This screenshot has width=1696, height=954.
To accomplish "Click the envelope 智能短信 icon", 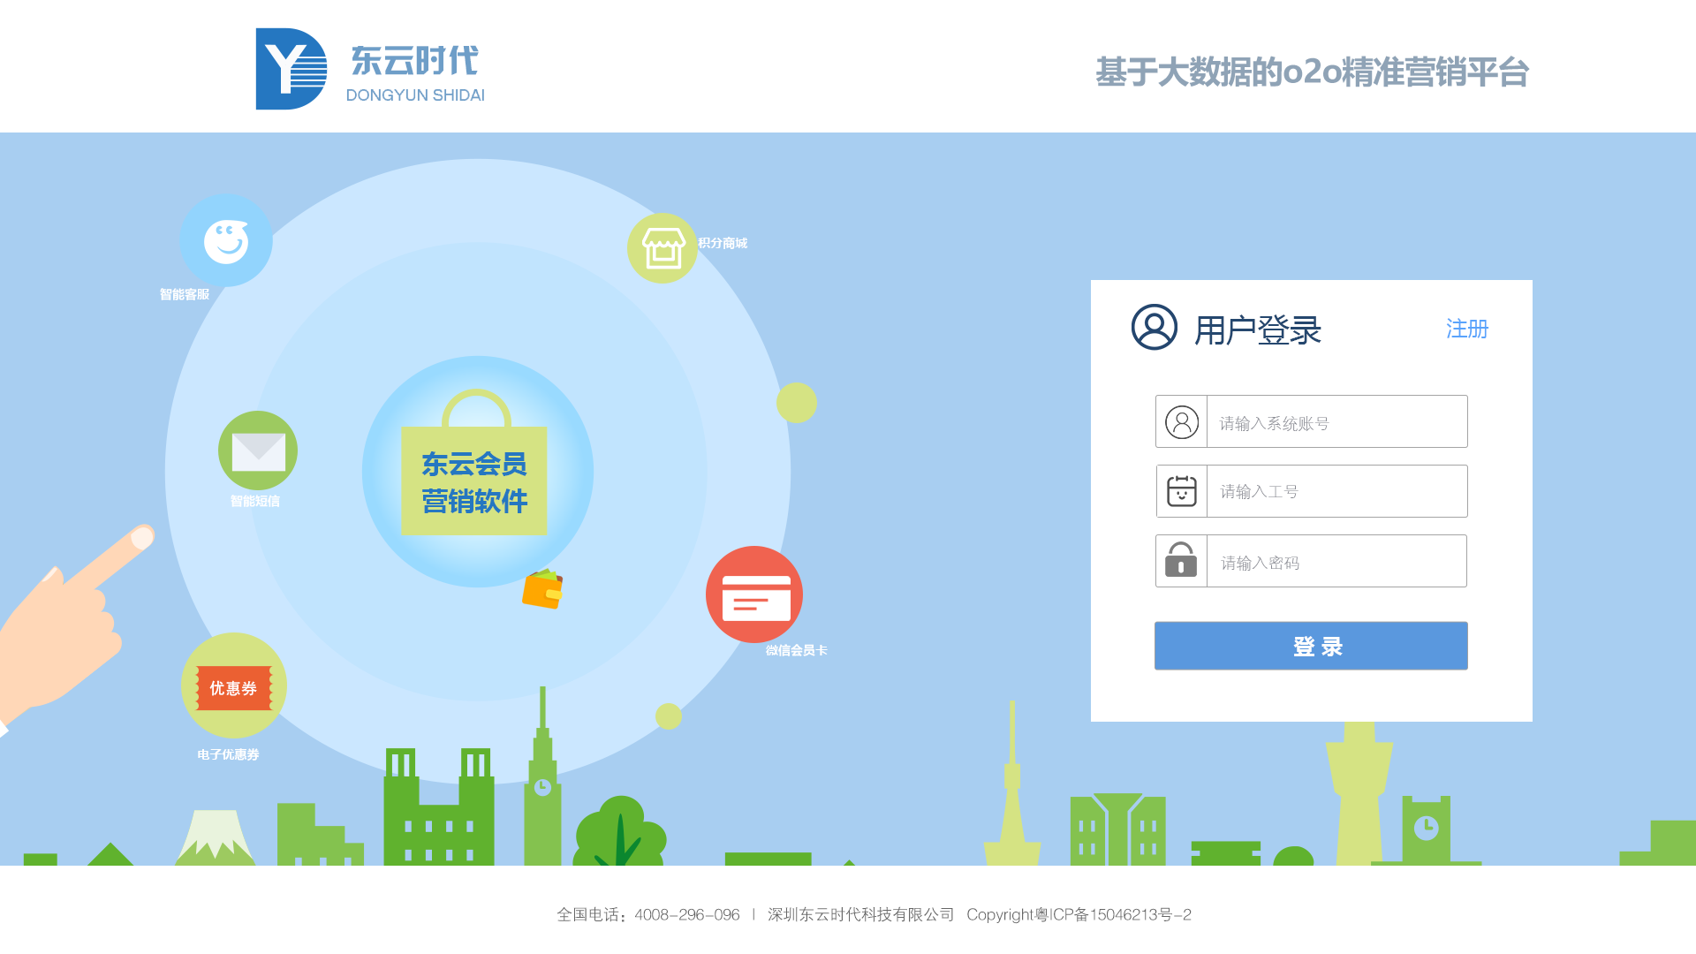I will [x=258, y=450].
